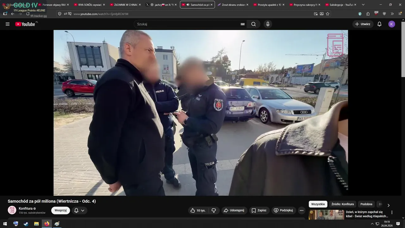Click the Wesprzyj join button
This screenshot has height=228, width=405.
point(60,210)
